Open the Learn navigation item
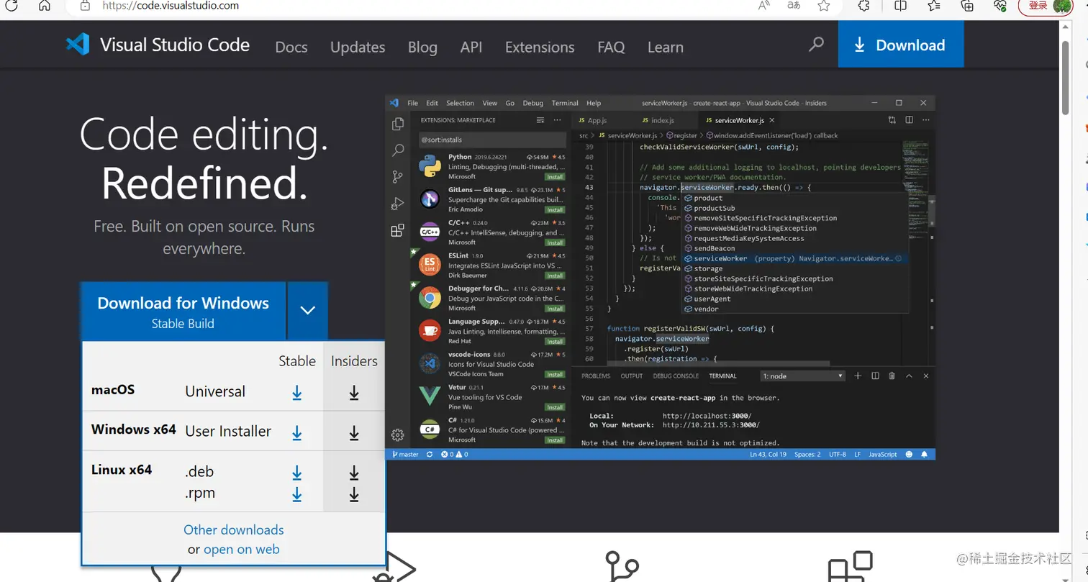 point(666,47)
